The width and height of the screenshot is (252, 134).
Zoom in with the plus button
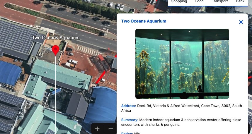[x=97, y=129]
